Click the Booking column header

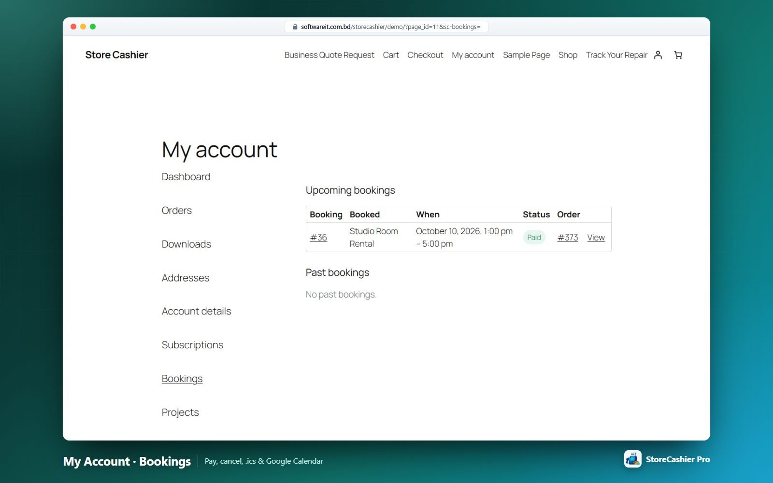pyautogui.click(x=326, y=214)
